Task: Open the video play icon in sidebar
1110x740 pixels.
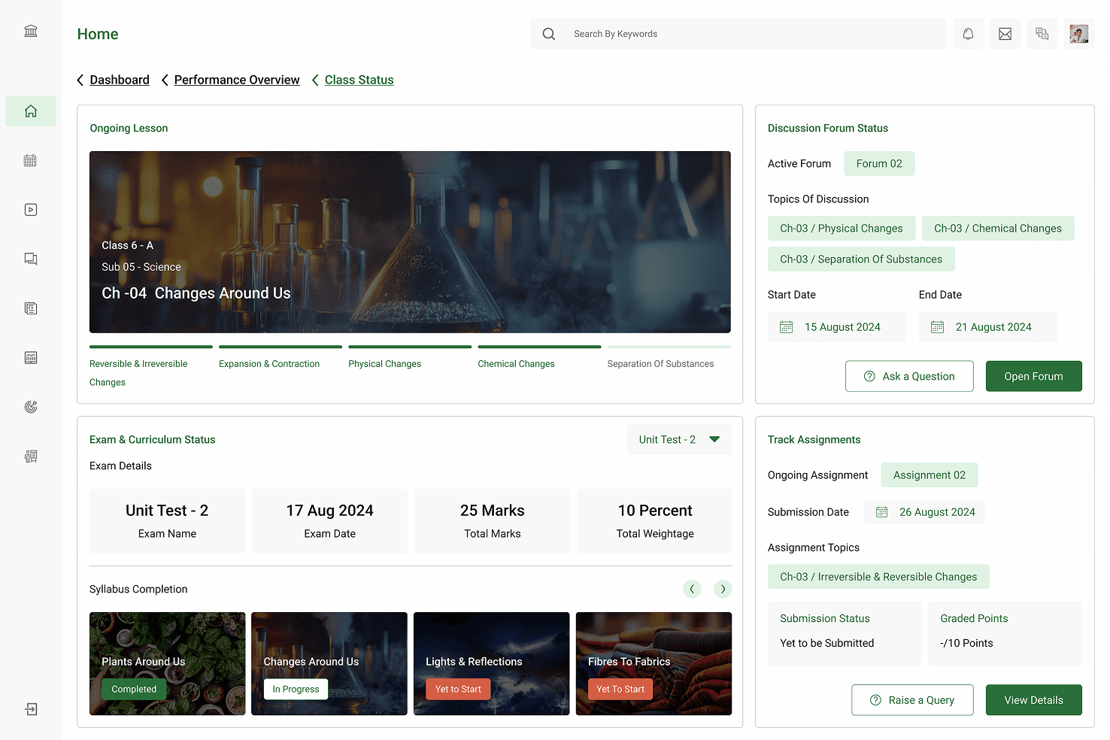Action: pos(31,210)
